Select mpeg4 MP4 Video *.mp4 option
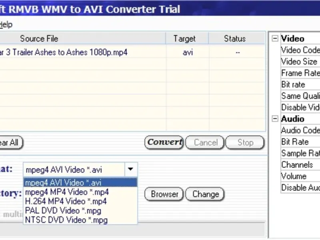This screenshot has width=320, height=240. 80,192
